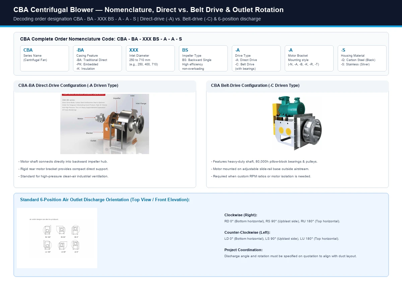
Task: Click 'Standard for high-pressure clean-air industrial ventilation'
Action: 63,176
